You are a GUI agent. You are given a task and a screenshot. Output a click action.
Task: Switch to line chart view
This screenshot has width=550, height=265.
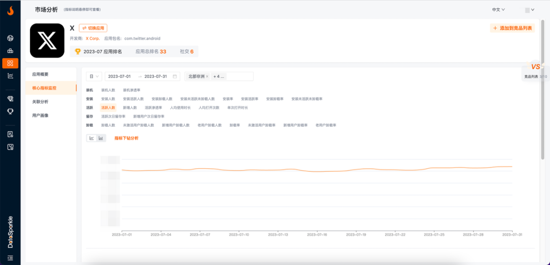tap(92, 138)
